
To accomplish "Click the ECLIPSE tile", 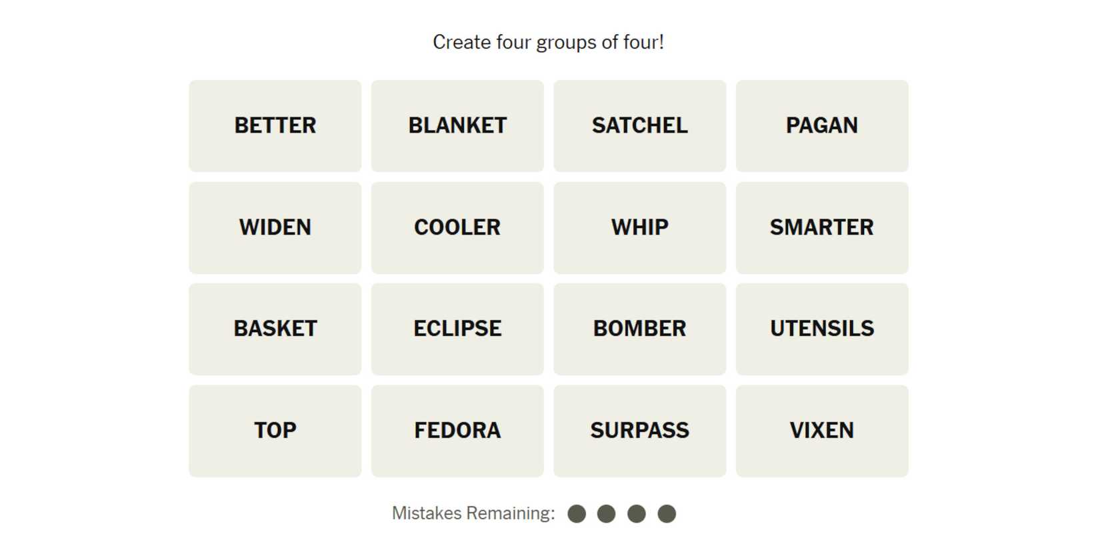I will click(457, 329).
